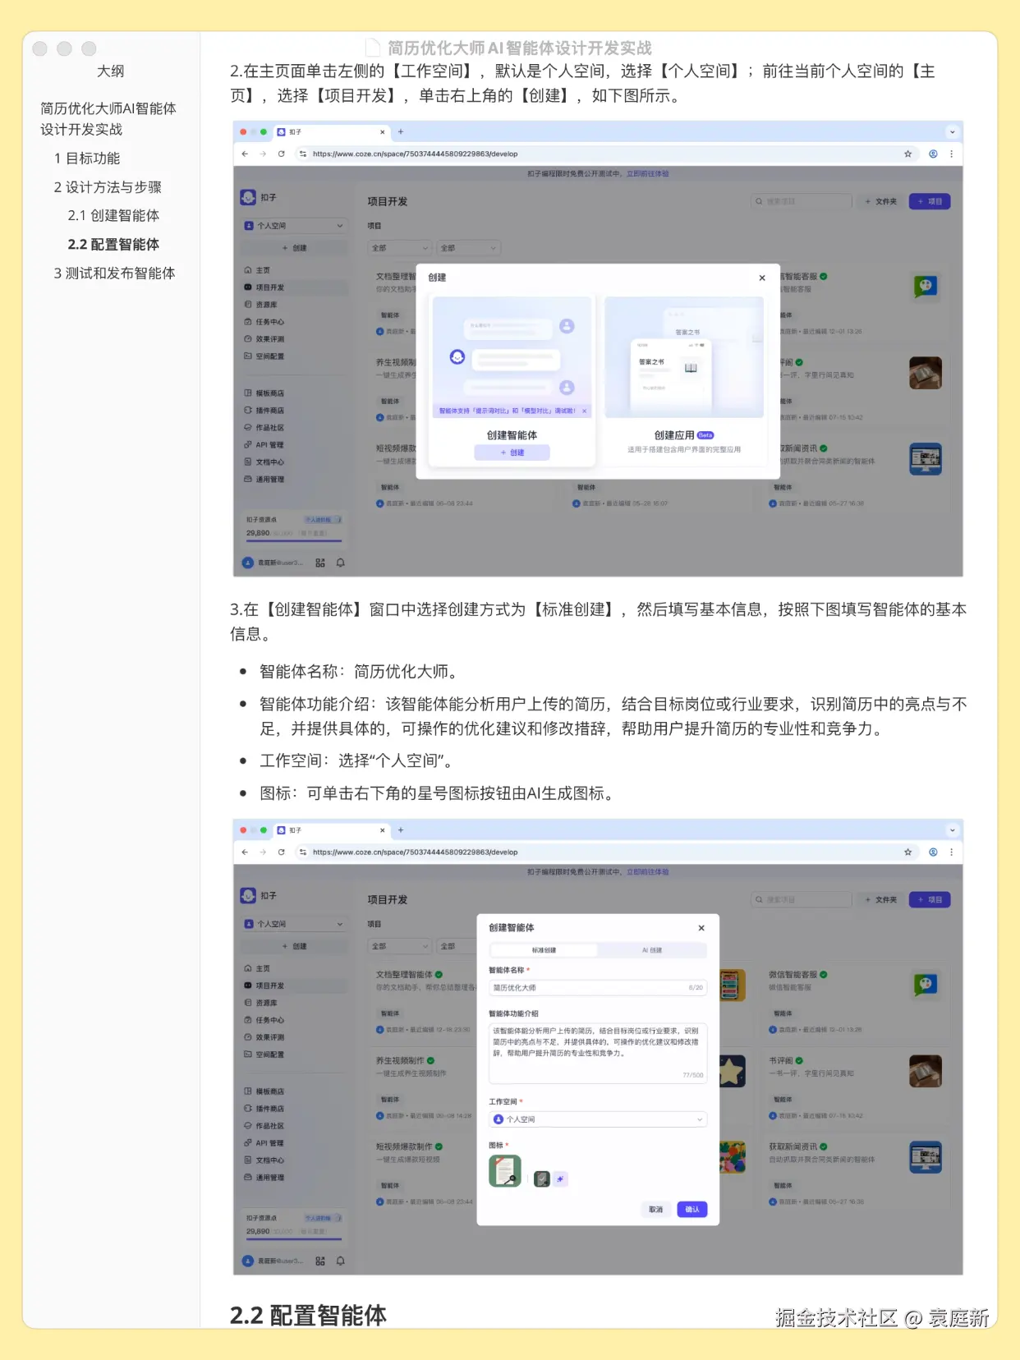Go to outline item 2.1 创建智能体
Viewport: 1020px width, 1360px height.
[113, 216]
